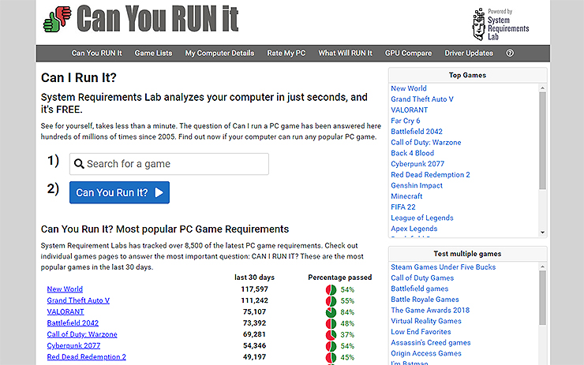The height and width of the screenshot is (365, 584).
Task: Open the FIFA 22 link
Action: point(403,207)
